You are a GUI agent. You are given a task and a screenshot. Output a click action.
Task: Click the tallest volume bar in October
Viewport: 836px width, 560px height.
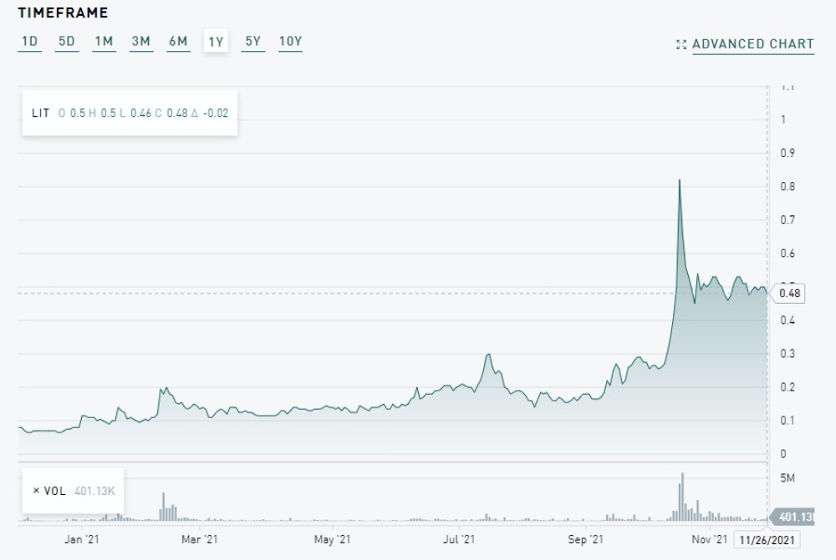click(682, 497)
